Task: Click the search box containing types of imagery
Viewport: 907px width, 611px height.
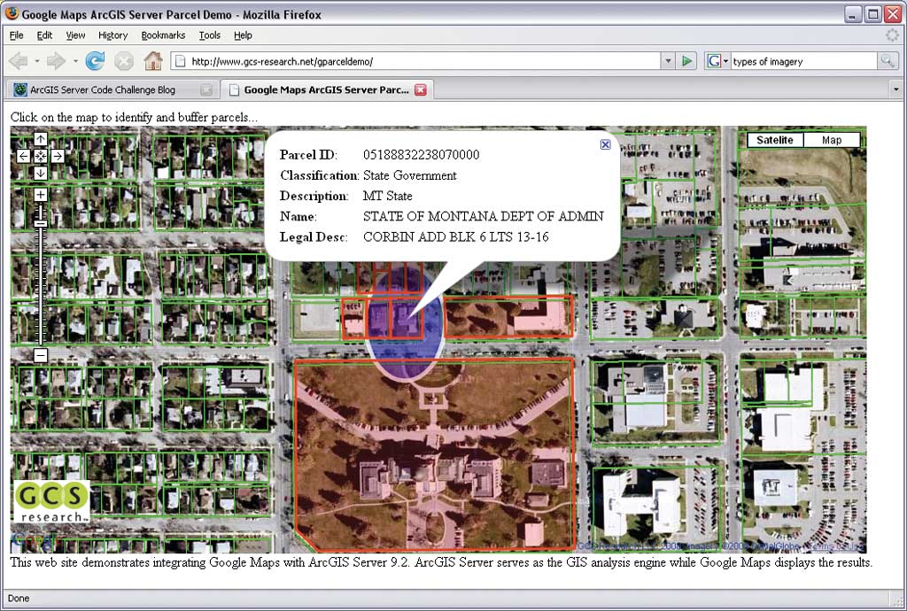Action: [x=804, y=61]
